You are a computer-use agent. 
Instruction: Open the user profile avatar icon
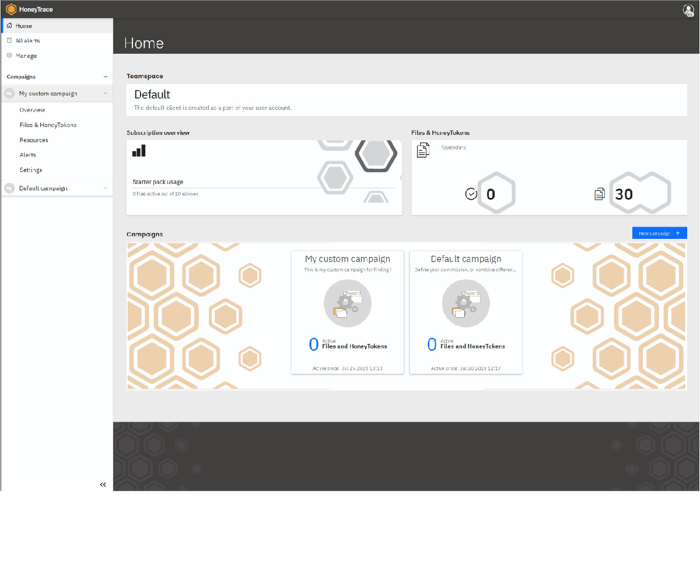click(x=688, y=9)
